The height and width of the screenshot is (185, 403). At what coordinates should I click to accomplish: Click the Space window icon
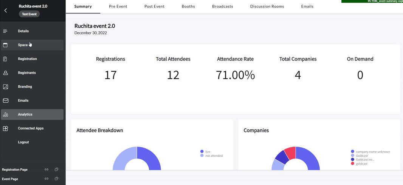click(x=5, y=45)
